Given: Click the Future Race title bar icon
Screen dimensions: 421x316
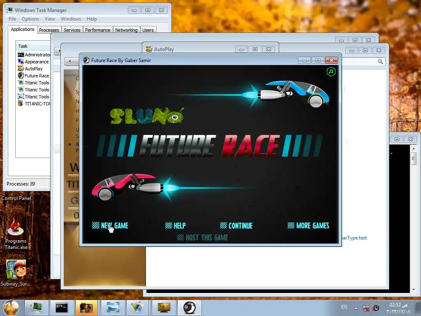Looking at the screenshot, I should (86, 60).
